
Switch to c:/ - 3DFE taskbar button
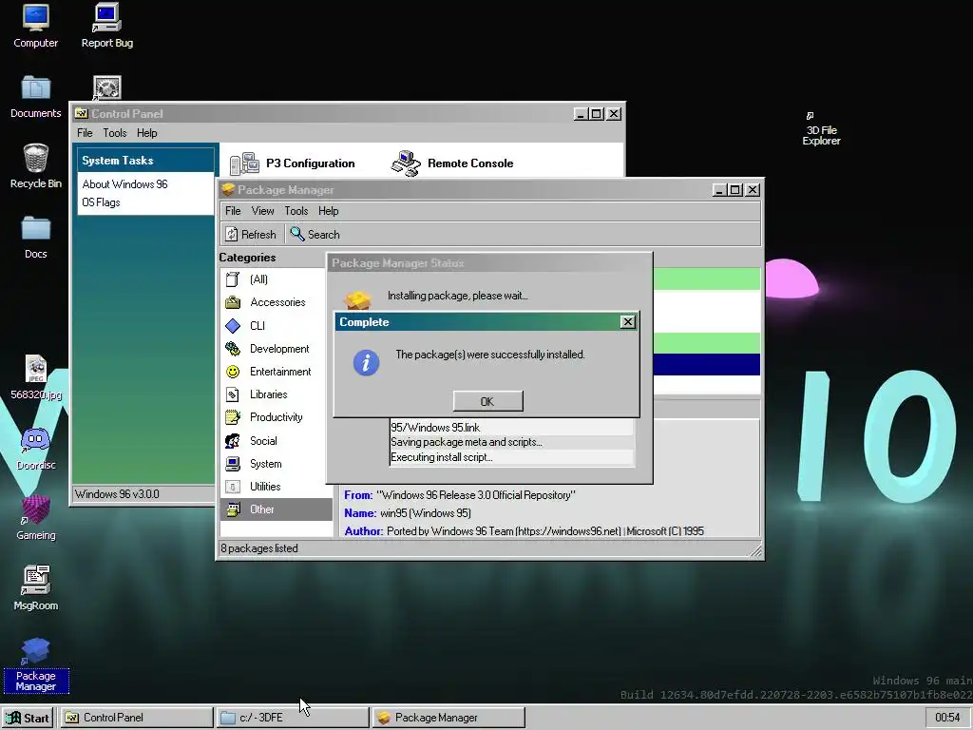[x=293, y=718]
